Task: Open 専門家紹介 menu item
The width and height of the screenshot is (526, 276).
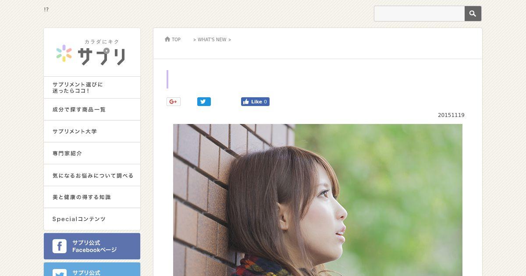Action: tap(92, 153)
